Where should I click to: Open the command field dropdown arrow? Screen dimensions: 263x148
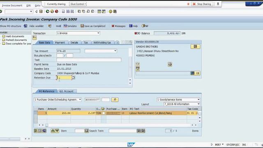click(x=31, y=12)
